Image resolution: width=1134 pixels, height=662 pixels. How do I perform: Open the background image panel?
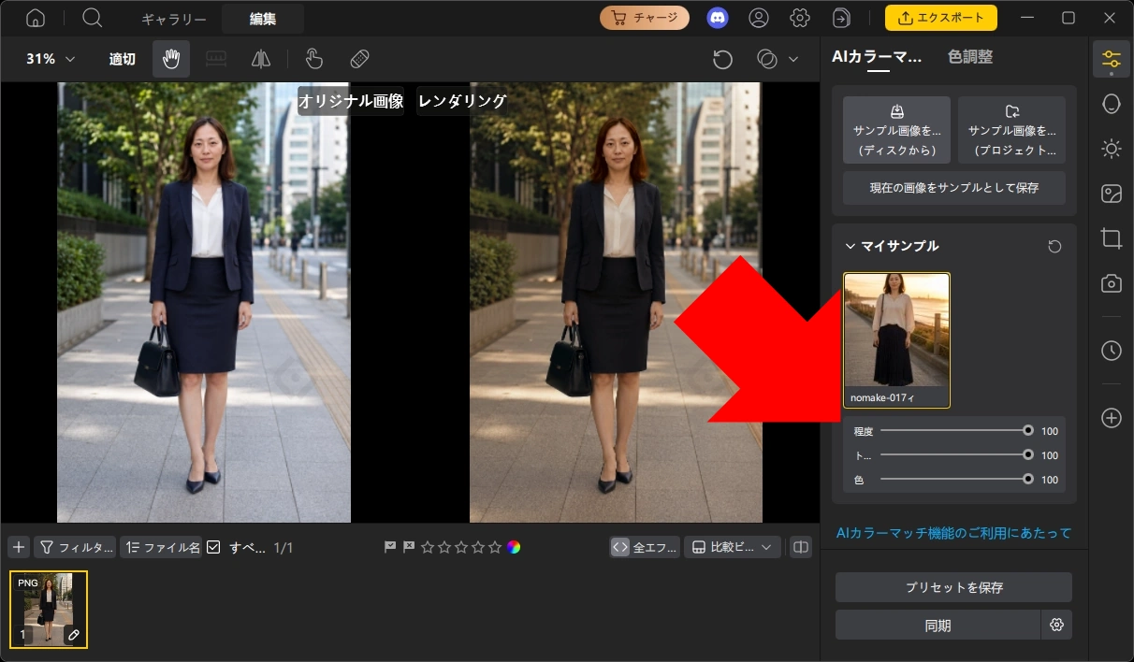[1112, 194]
